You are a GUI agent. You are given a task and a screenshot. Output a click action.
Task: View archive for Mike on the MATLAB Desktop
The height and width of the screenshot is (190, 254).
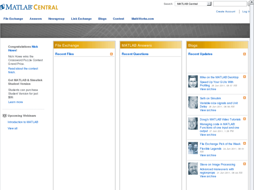point(208,89)
